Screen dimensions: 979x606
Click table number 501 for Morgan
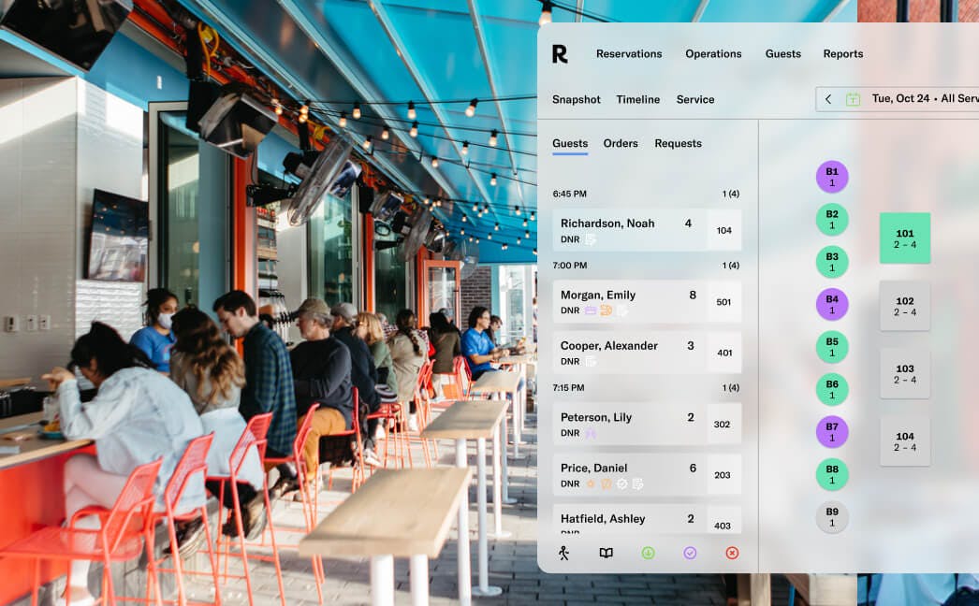tap(724, 302)
